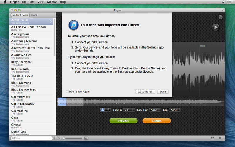
Task: Open the Gap dropdown
Action: click(174, 110)
